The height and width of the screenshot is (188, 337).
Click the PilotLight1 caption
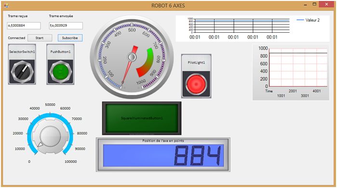click(196, 63)
